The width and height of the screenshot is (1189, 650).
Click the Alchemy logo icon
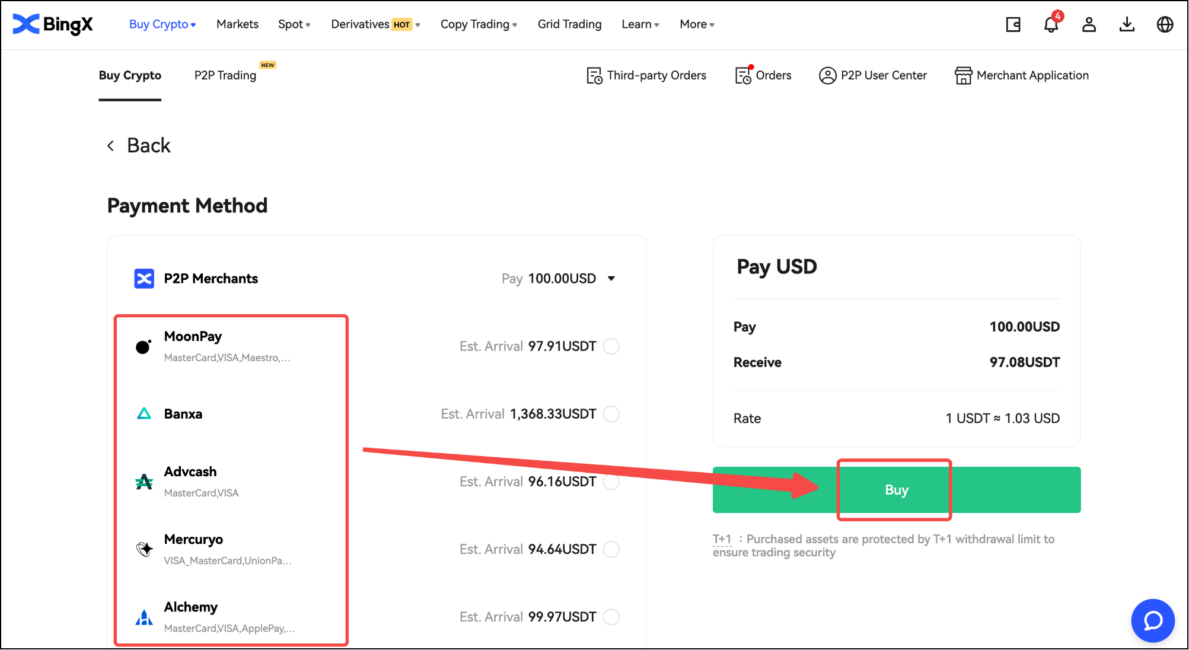[x=144, y=617]
